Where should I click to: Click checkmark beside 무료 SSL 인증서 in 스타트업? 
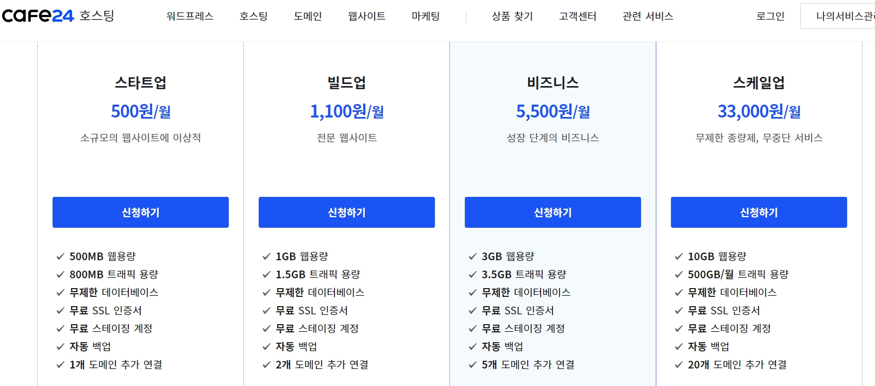coord(61,310)
